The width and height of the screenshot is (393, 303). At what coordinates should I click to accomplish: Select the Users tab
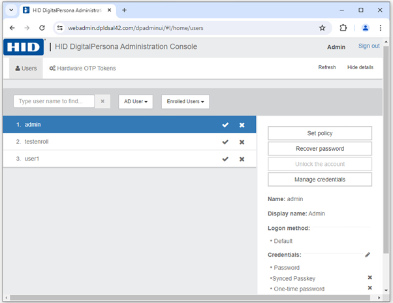click(26, 68)
